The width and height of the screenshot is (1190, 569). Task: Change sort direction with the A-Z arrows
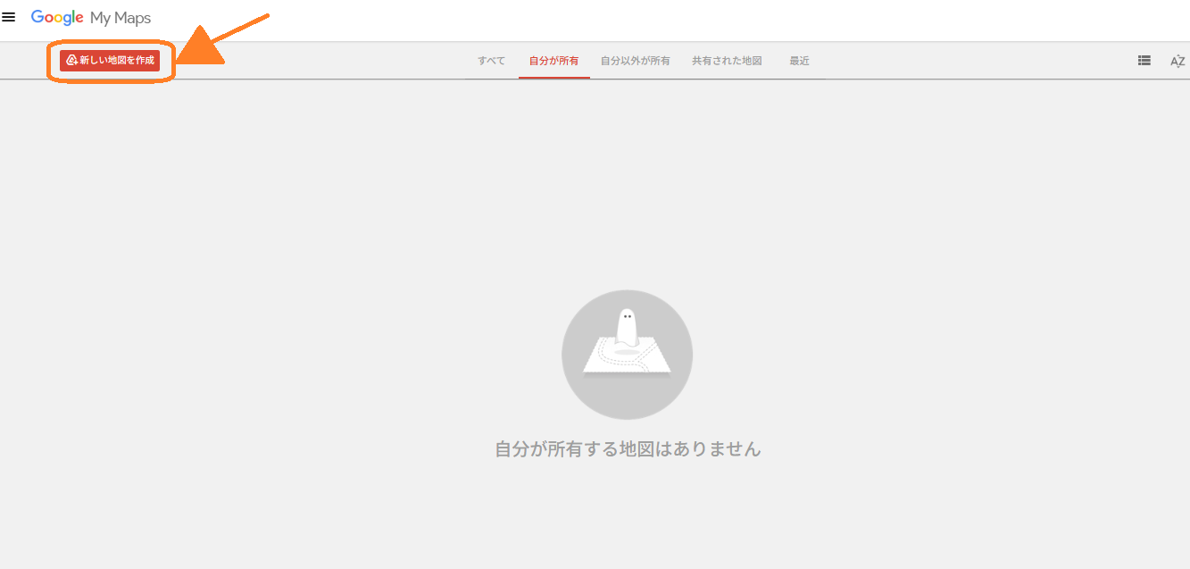tap(1178, 60)
